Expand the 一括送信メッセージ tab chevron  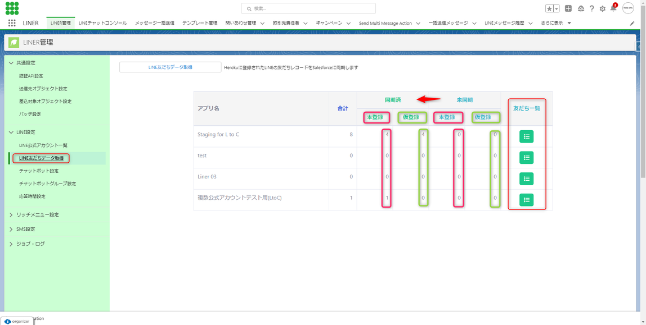click(x=474, y=24)
